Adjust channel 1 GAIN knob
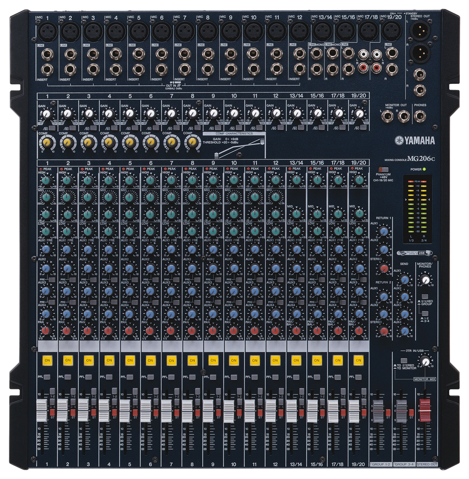 pos(47,114)
